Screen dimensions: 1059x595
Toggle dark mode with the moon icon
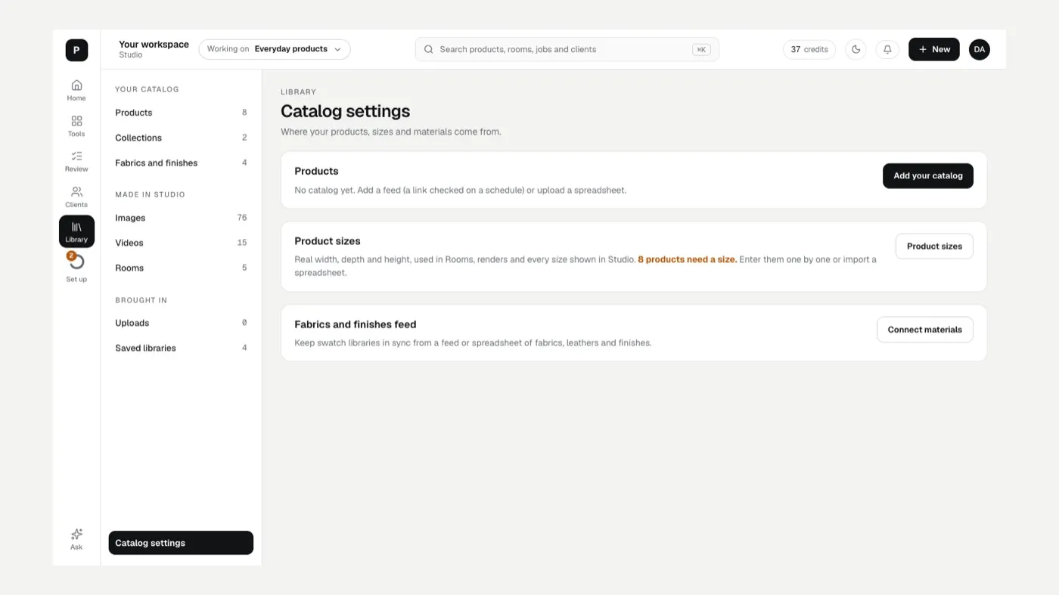coord(856,49)
